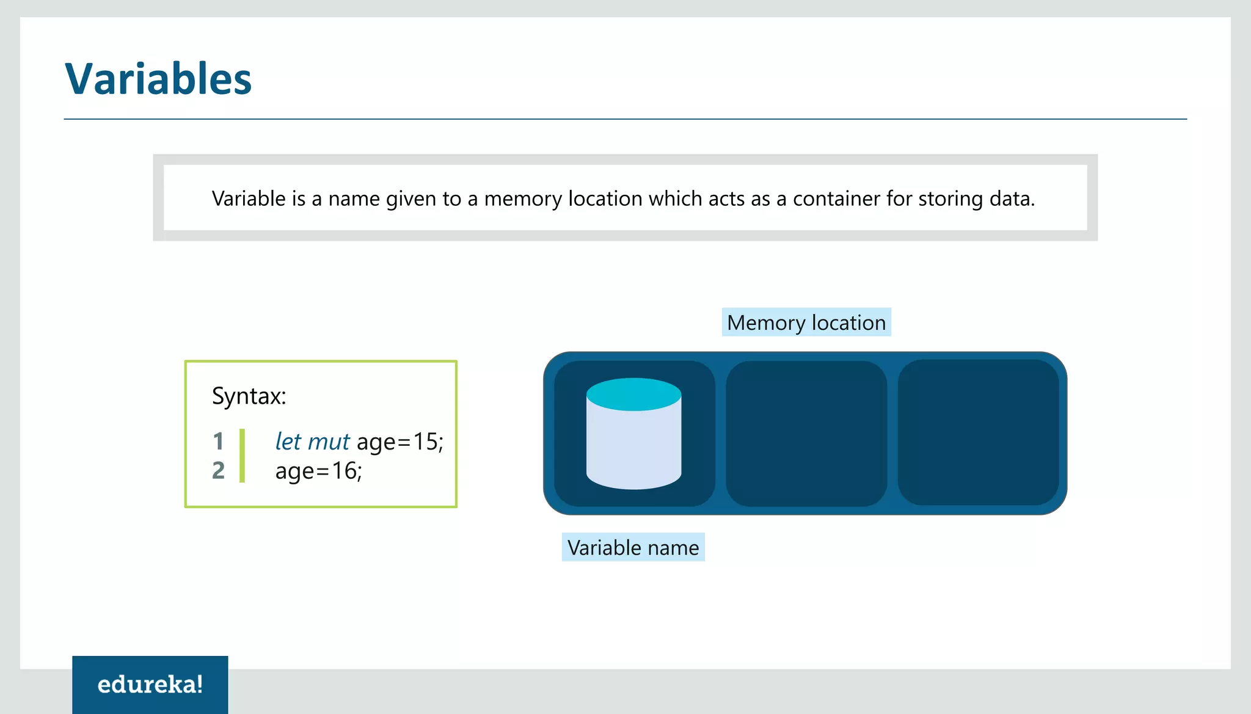Click the "mut" keyword in the code
This screenshot has height=714, width=1251.
click(329, 441)
